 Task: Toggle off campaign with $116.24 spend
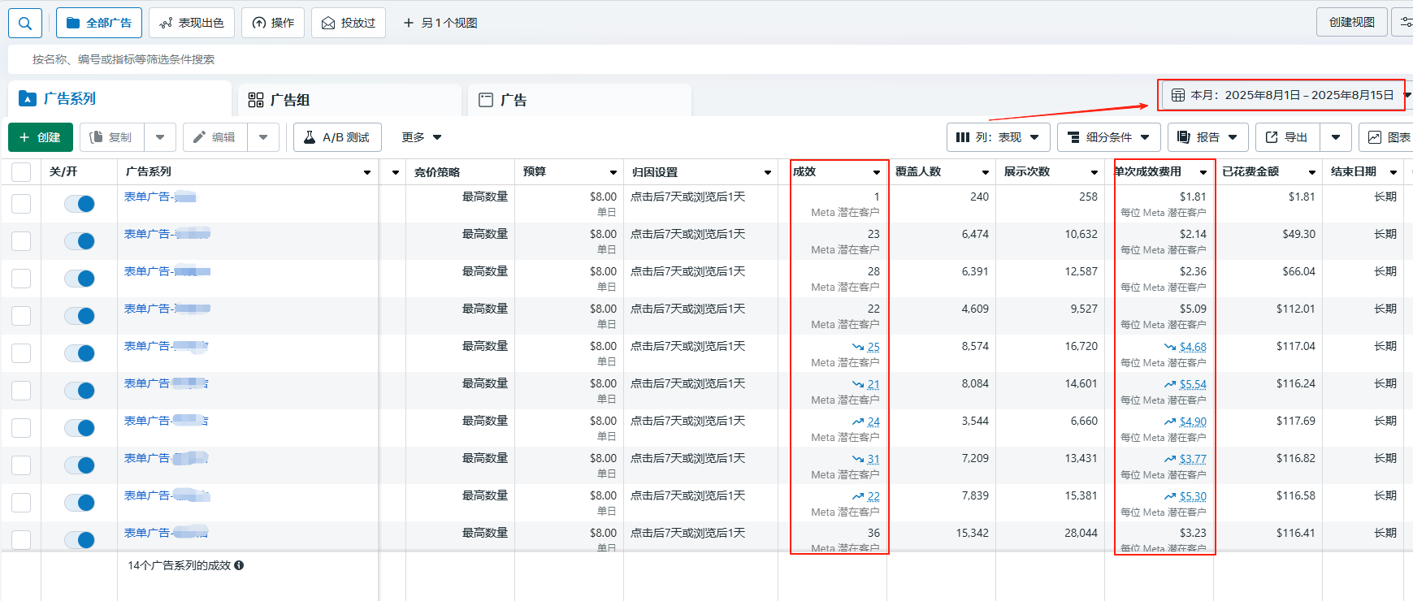click(80, 391)
